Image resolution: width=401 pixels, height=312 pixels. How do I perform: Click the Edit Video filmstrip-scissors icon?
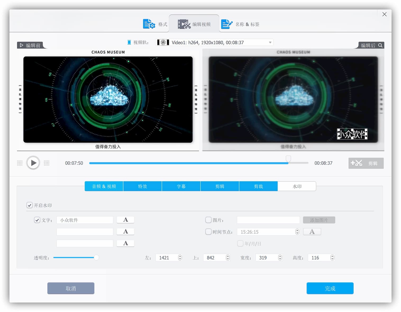(x=184, y=24)
